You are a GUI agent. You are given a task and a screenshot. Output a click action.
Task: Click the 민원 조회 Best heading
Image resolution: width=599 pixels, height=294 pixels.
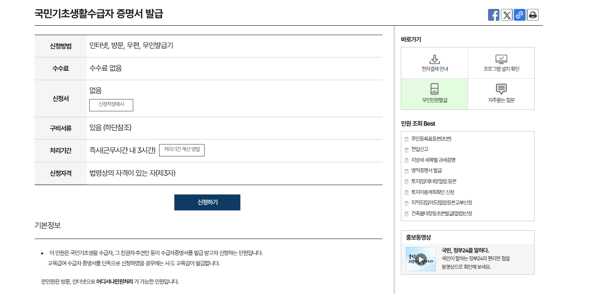click(418, 124)
